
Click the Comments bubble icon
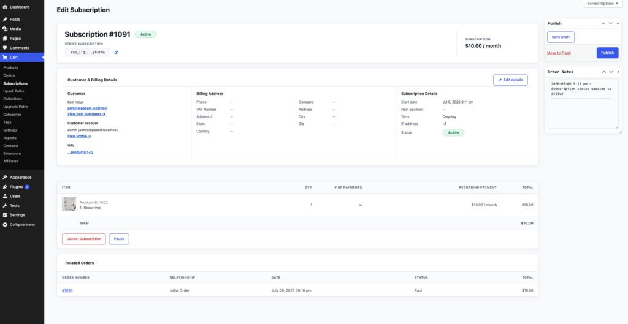pos(5,48)
